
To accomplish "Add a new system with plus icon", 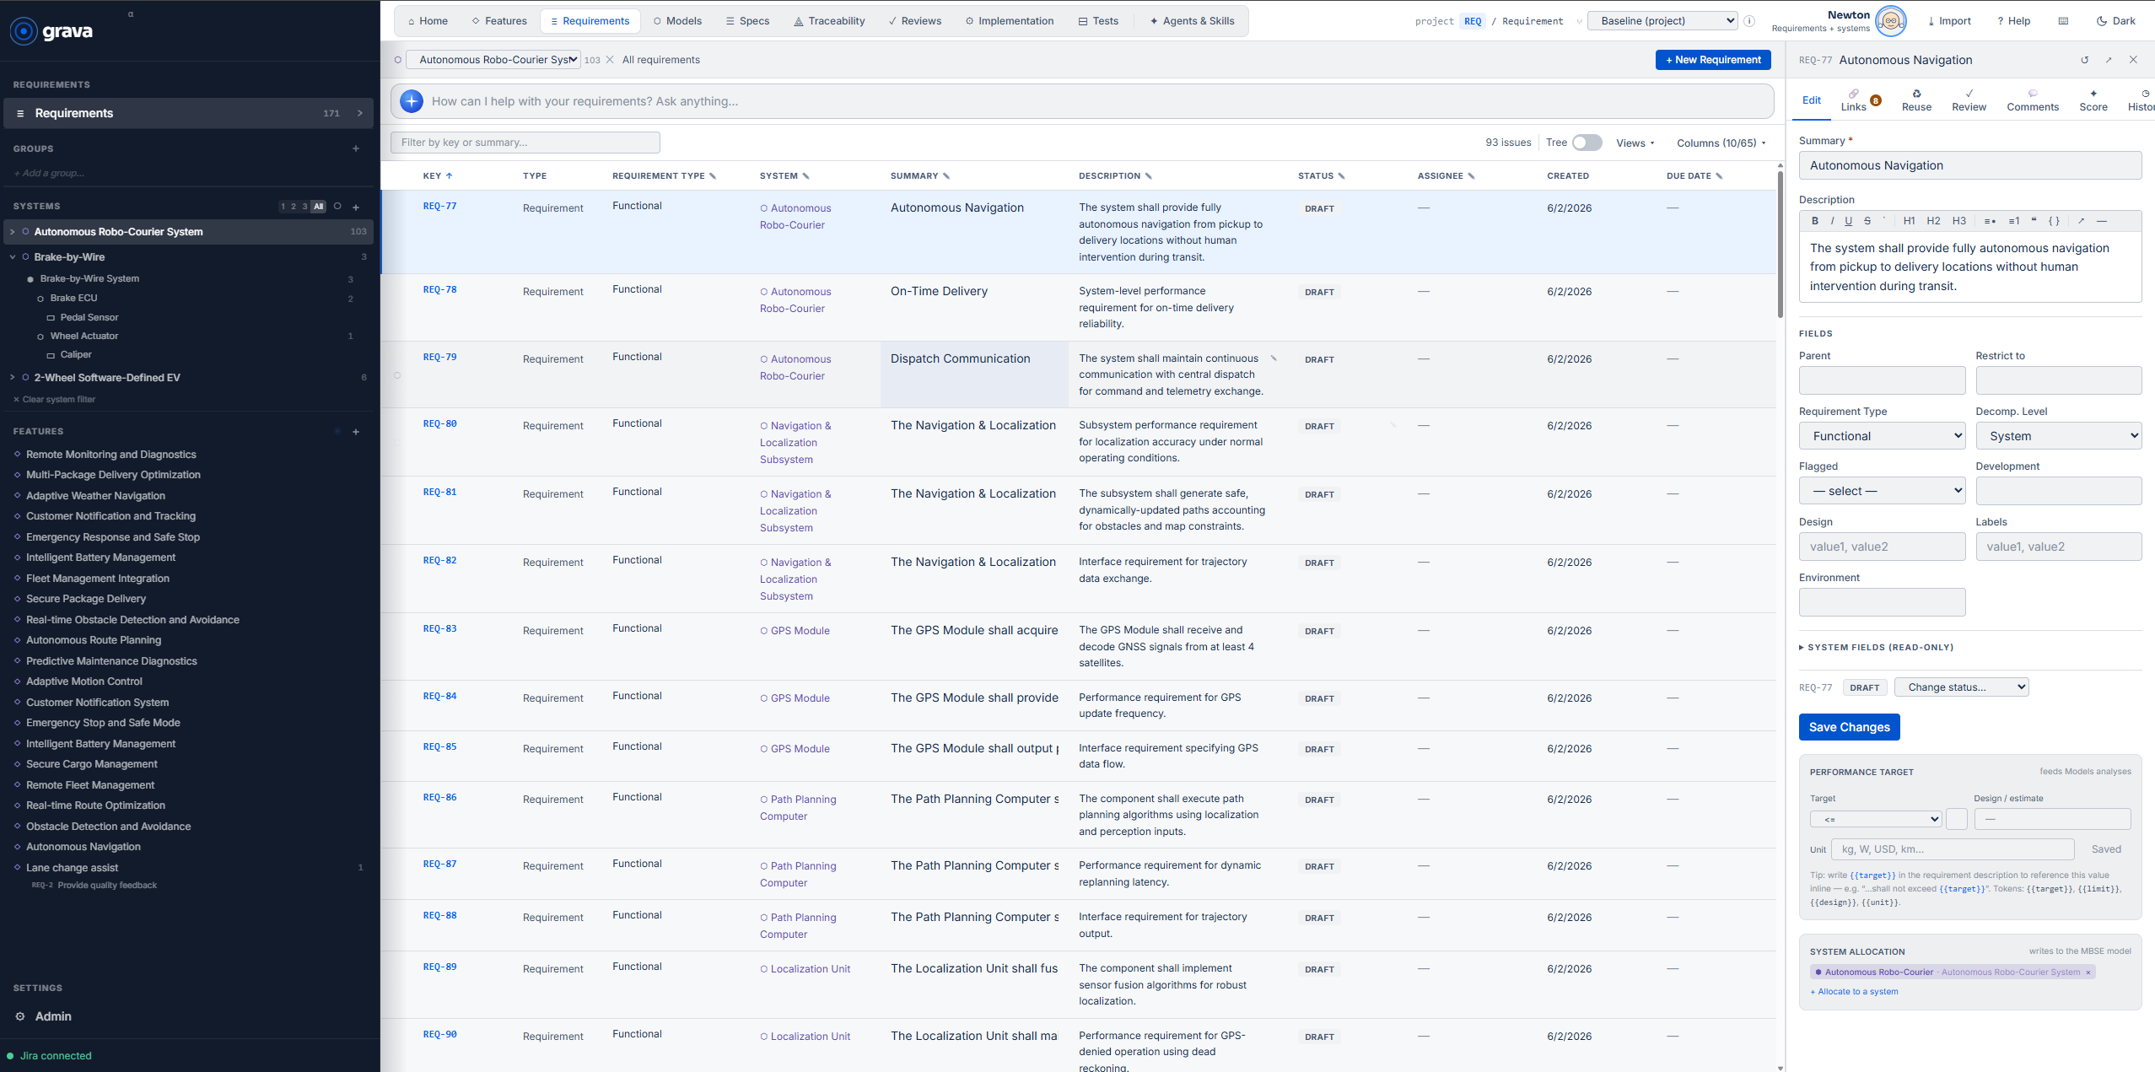I will [356, 207].
